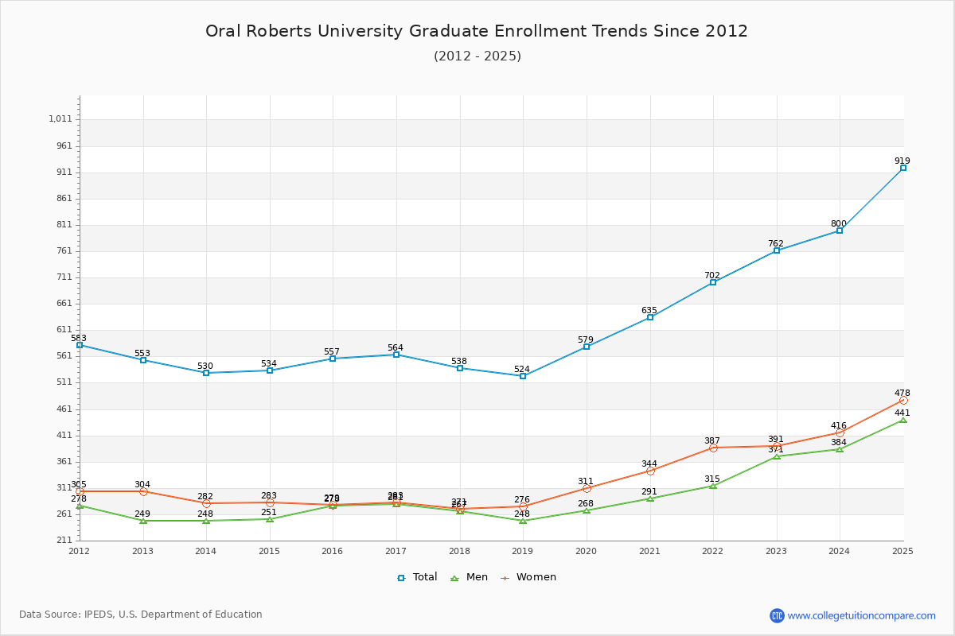
Task: Toggle the Men series in legend
Action: [470, 577]
